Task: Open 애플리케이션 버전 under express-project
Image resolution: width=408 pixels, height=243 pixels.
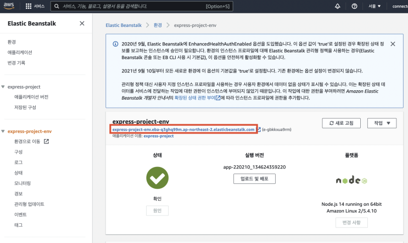Action: [x=31, y=97]
